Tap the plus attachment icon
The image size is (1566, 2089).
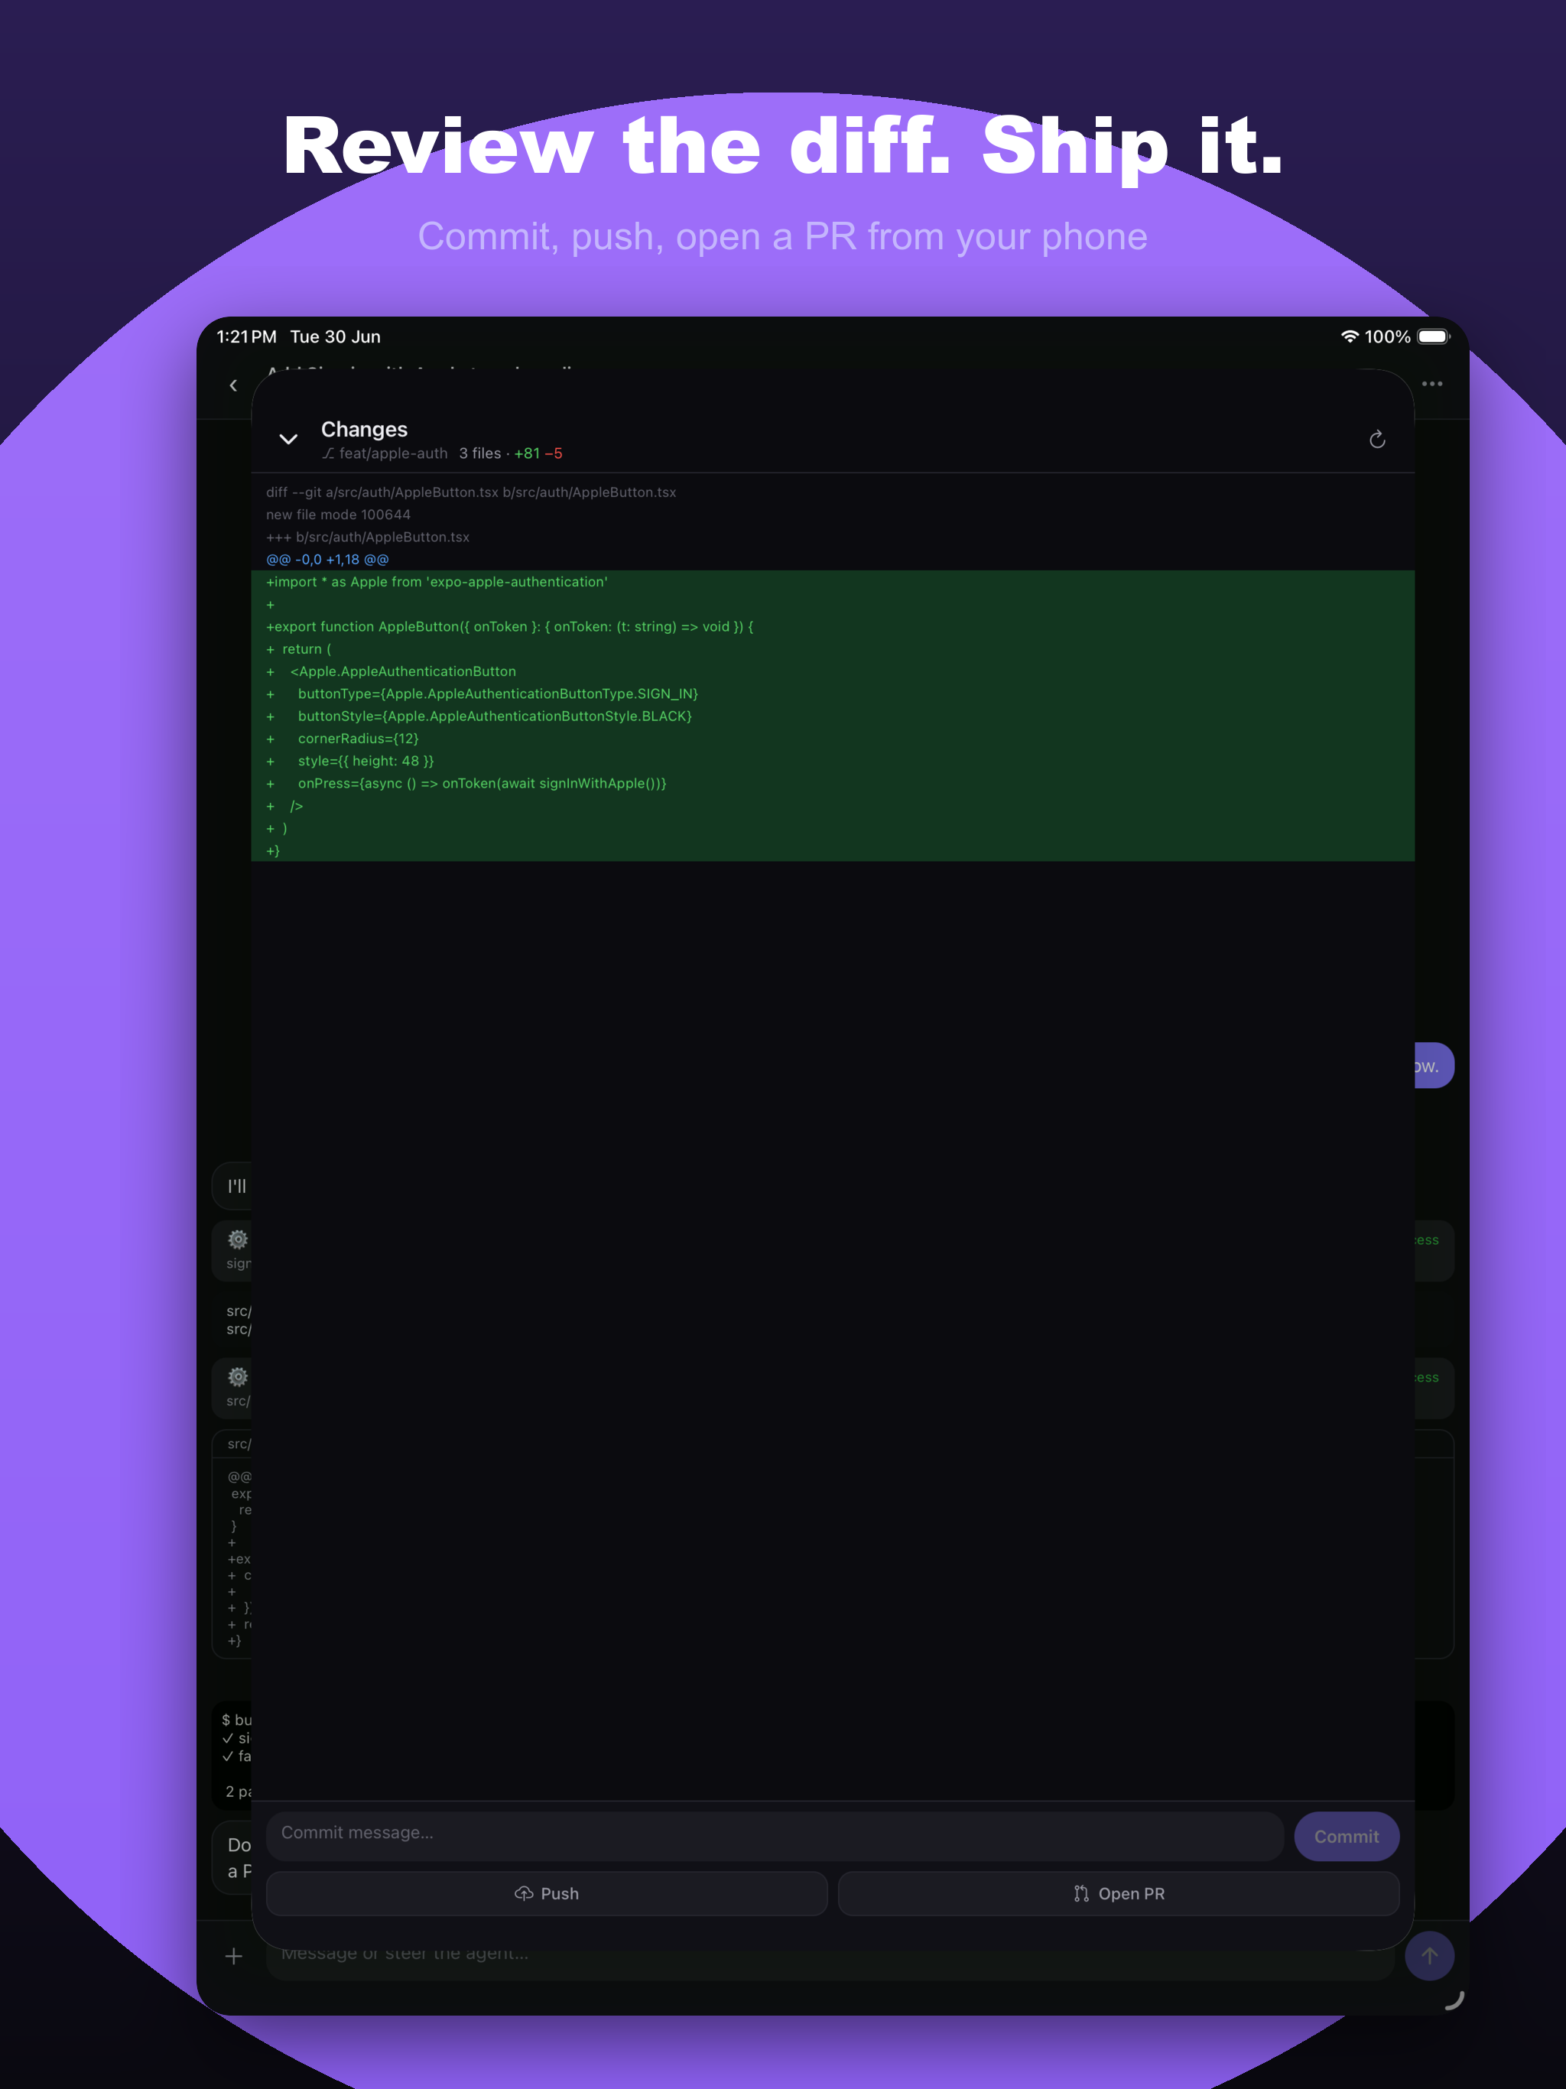[x=233, y=1956]
